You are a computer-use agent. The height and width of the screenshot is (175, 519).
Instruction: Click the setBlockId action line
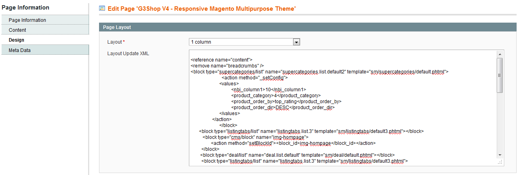[x=294, y=143]
